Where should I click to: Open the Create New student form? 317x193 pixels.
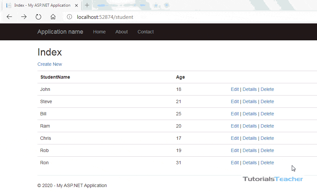pos(49,64)
